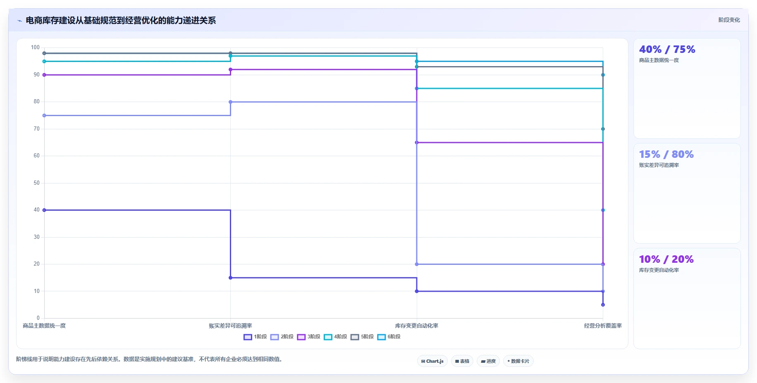The width and height of the screenshot is (757, 383).
Task: Toggle the 2阶段 legend entry
Action: point(282,337)
